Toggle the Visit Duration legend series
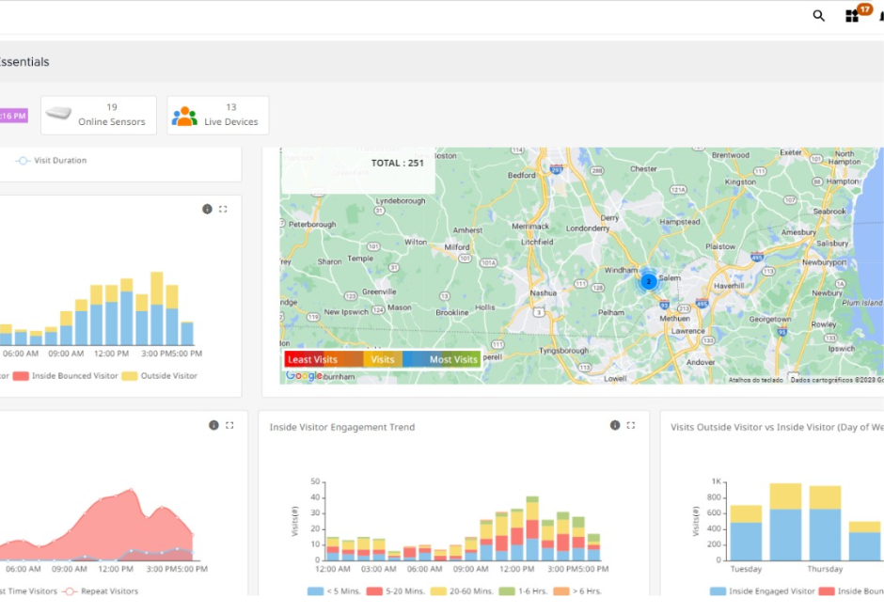The height and width of the screenshot is (614, 884). coord(51,161)
